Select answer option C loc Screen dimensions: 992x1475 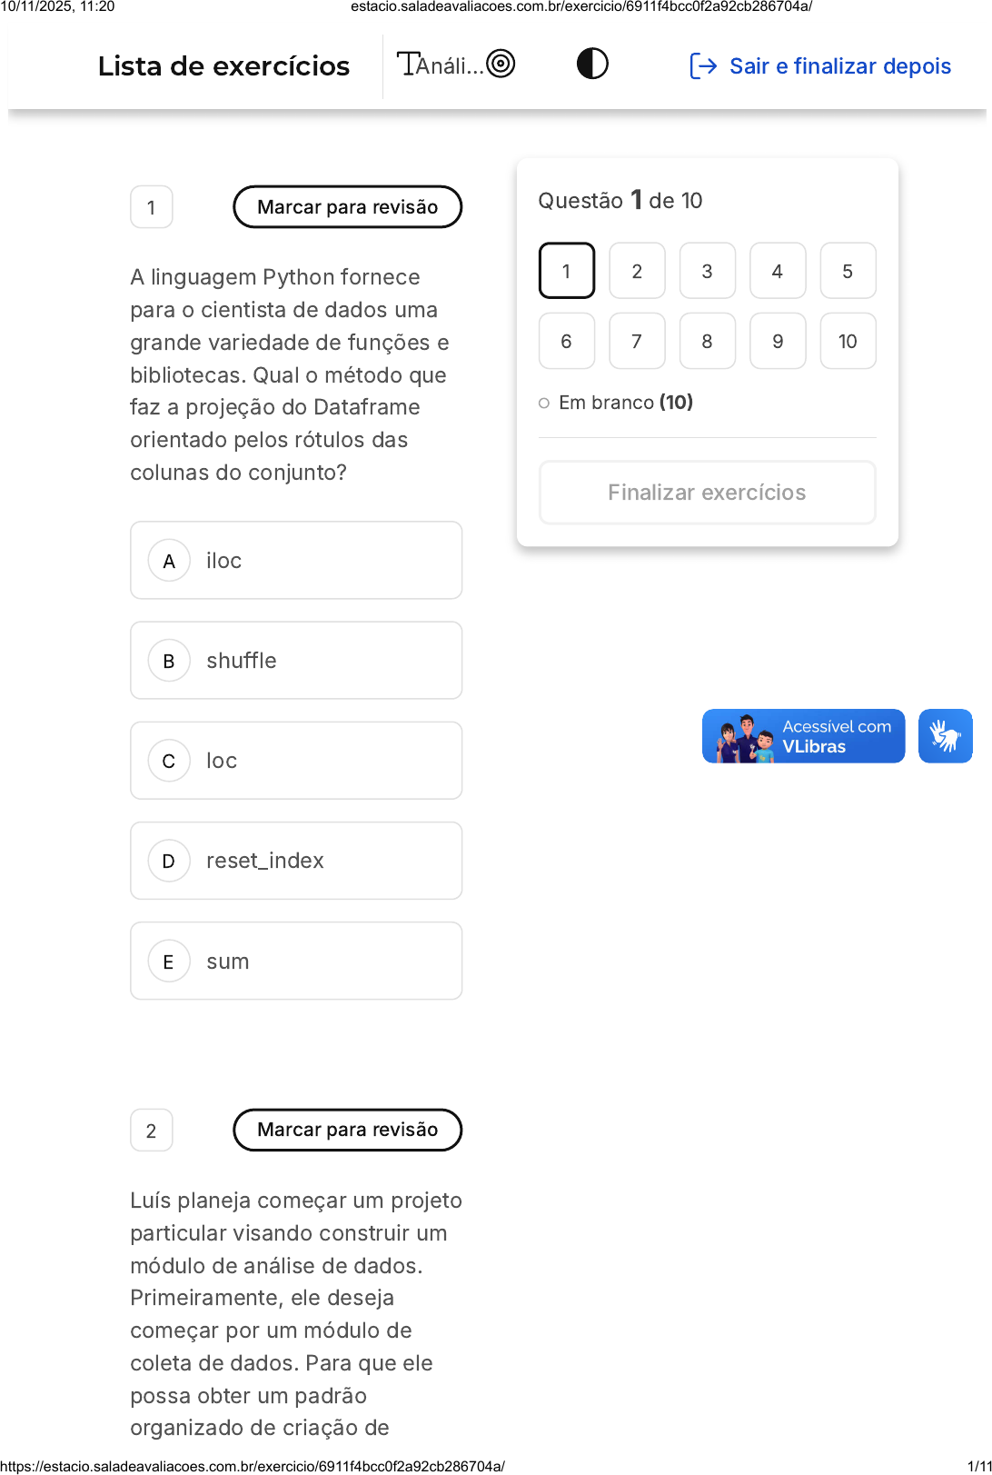[x=296, y=761]
